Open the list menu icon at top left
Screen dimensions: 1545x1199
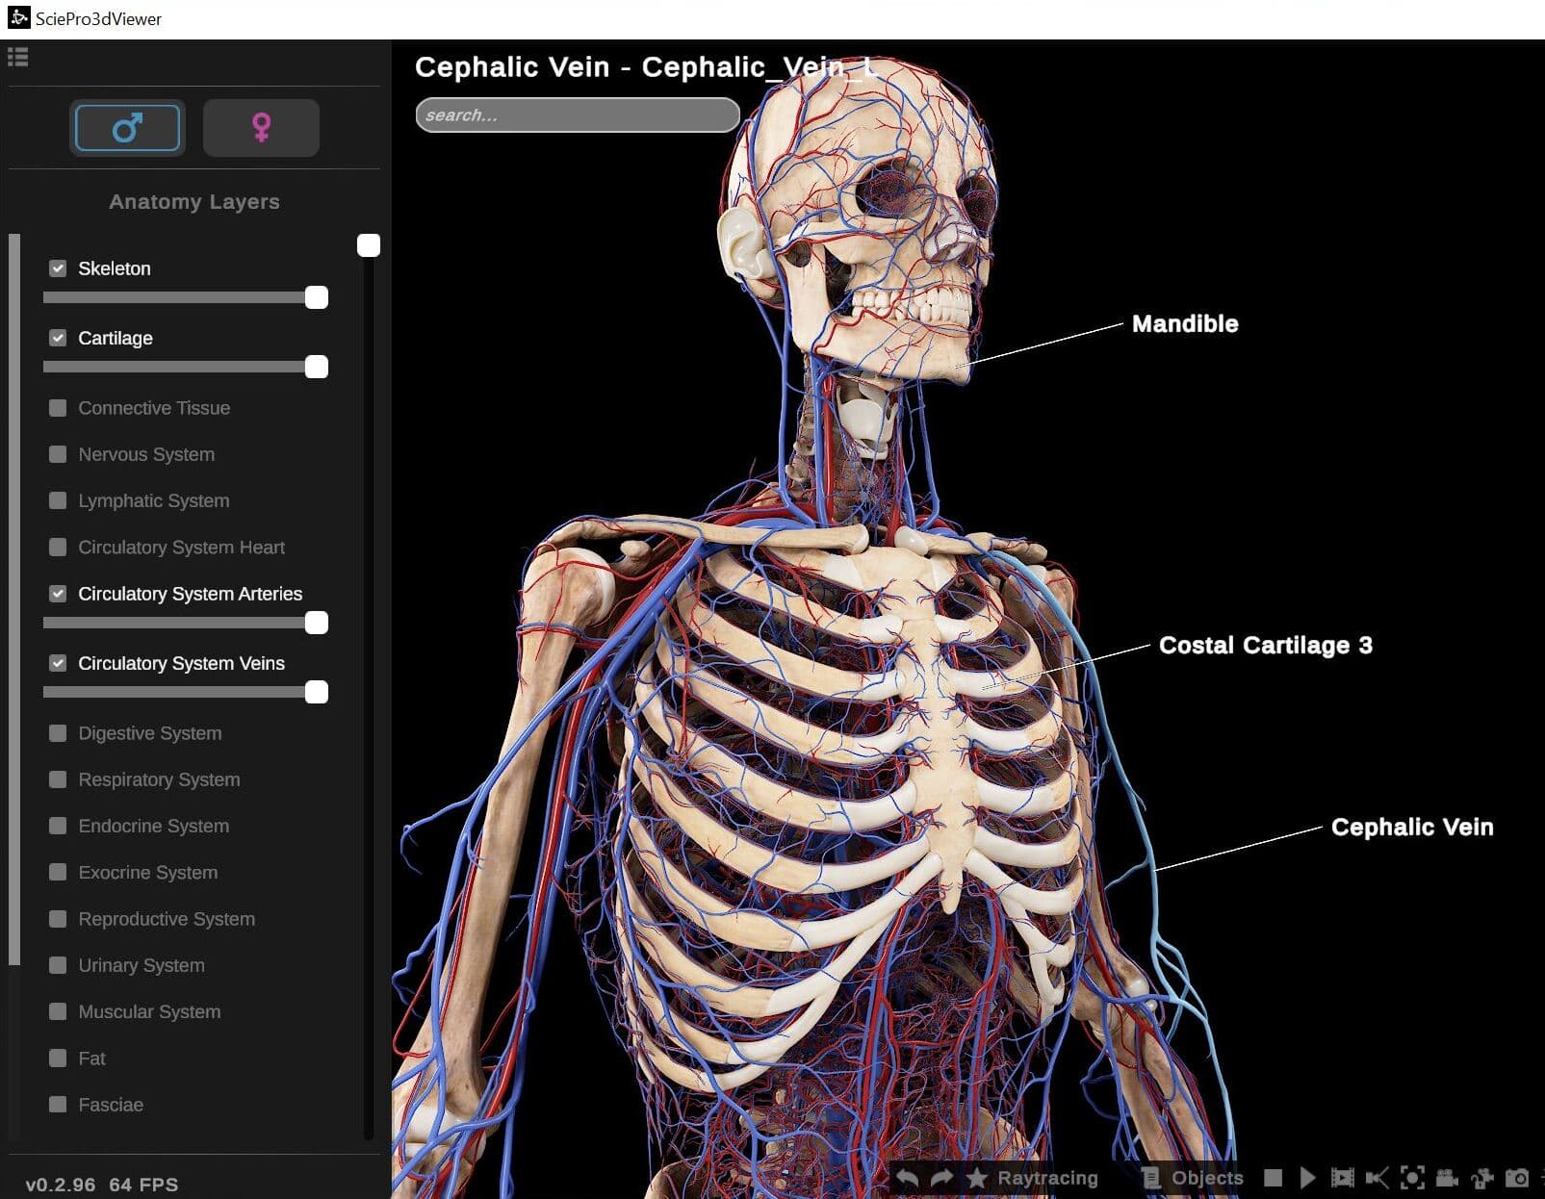pos(18,58)
